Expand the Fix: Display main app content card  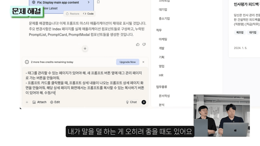(x=89, y=2)
